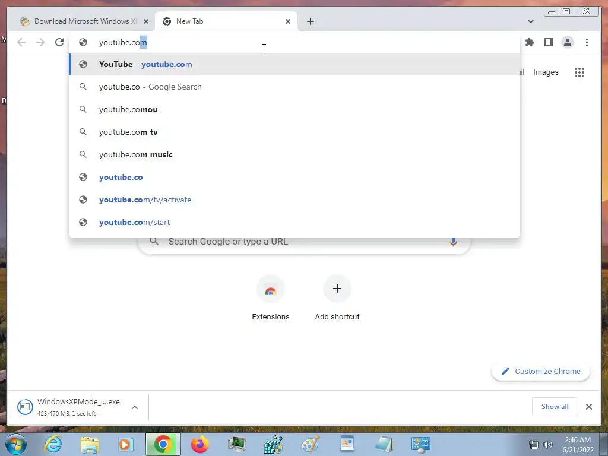Open Paint from the taskbar
608x456 pixels.
pyautogui.click(x=311, y=444)
